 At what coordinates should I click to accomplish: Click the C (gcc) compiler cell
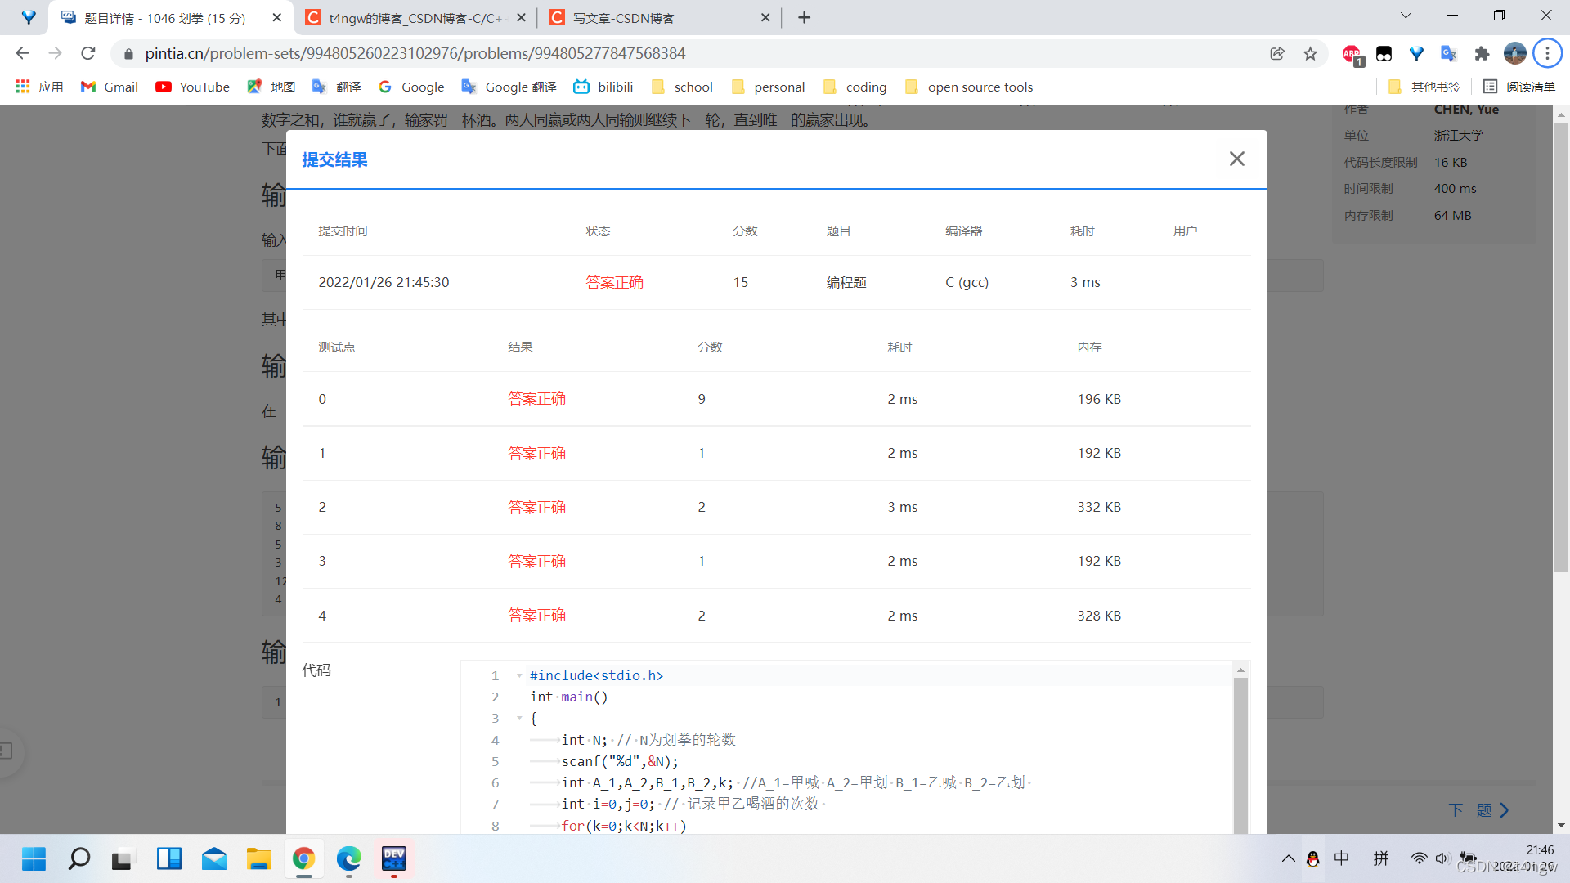(x=967, y=282)
